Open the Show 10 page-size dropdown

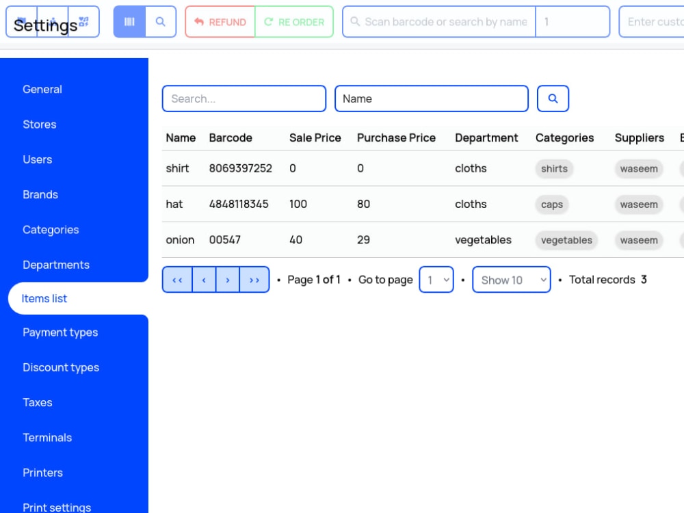511,280
